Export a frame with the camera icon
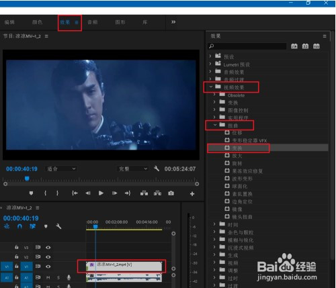 pos(171,193)
